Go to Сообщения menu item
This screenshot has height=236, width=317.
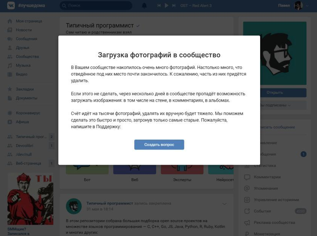point(27,39)
